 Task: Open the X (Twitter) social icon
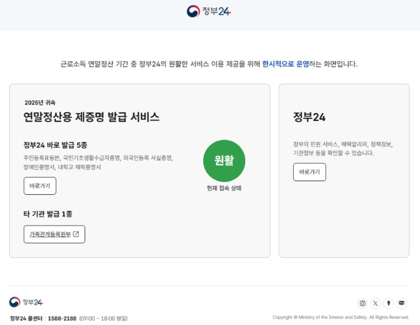pos(376,303)
